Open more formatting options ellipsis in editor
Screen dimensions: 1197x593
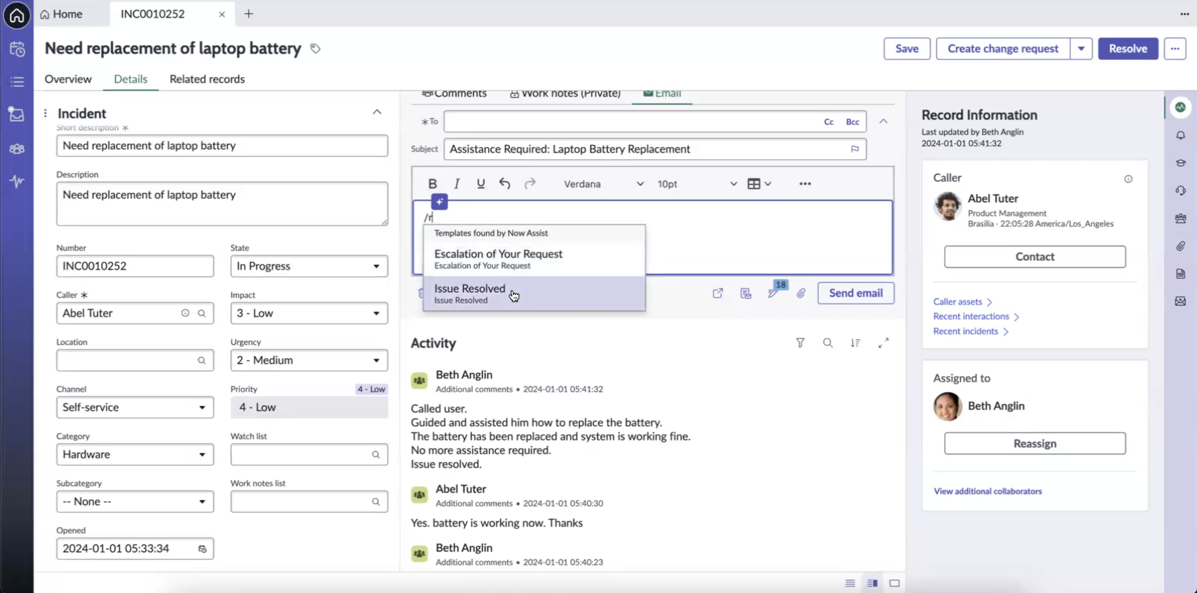click(x=805, y=184)
